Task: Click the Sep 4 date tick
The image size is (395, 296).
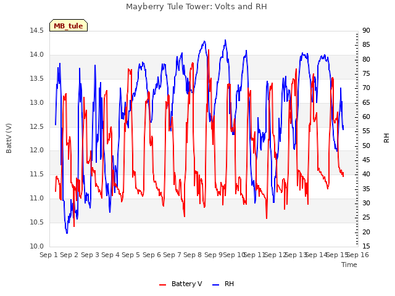Action: [110, 255]
